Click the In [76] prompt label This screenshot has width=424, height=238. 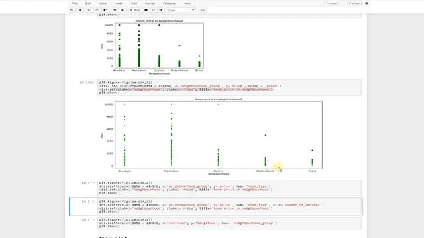(x=87, y=83)
